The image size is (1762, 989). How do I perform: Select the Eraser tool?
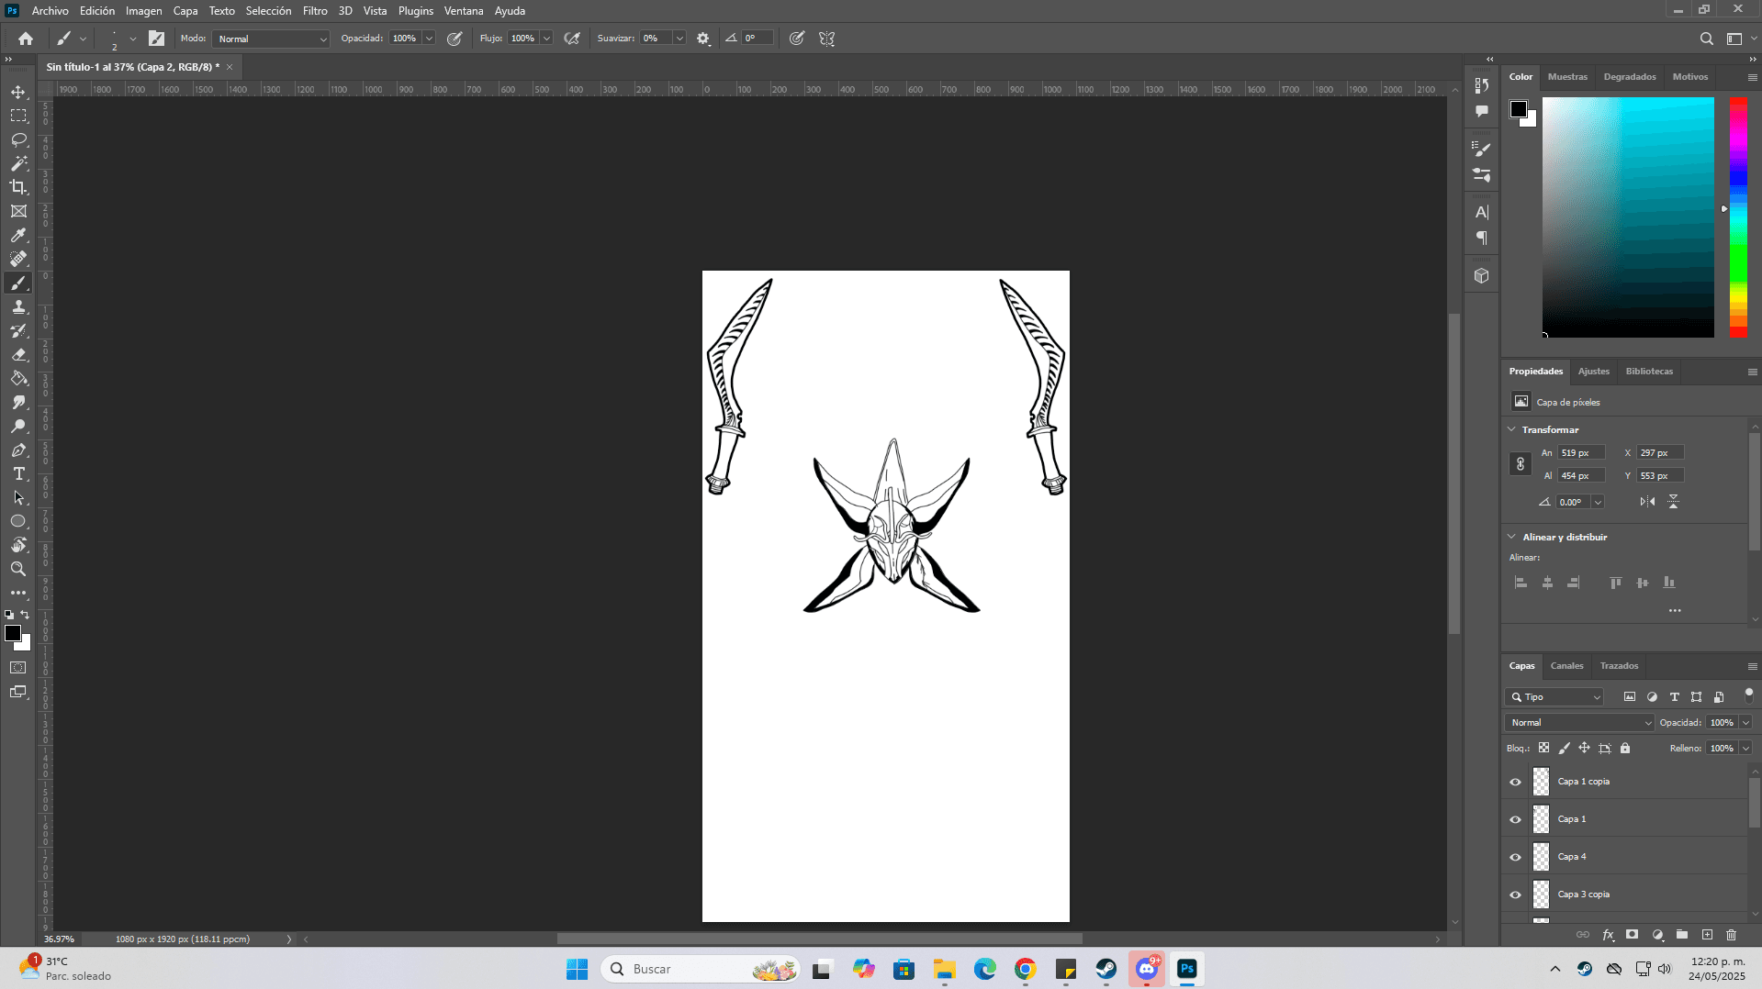pos(18,354)
